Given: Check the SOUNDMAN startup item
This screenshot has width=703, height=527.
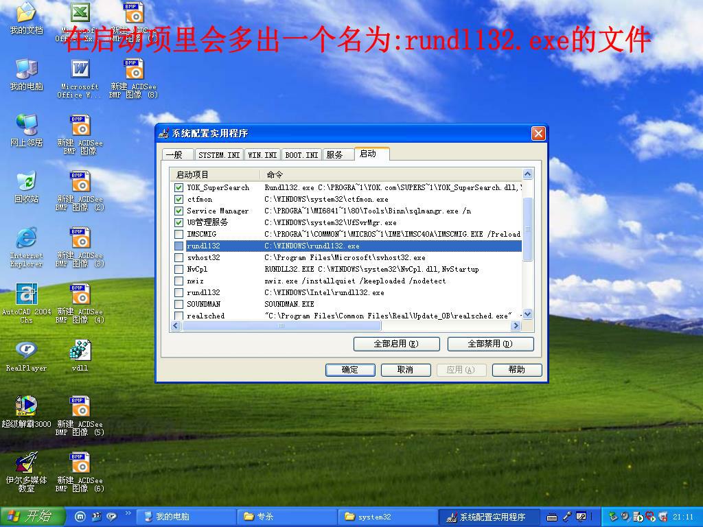Looking at the screenshot, I should (x=179, y=304).
